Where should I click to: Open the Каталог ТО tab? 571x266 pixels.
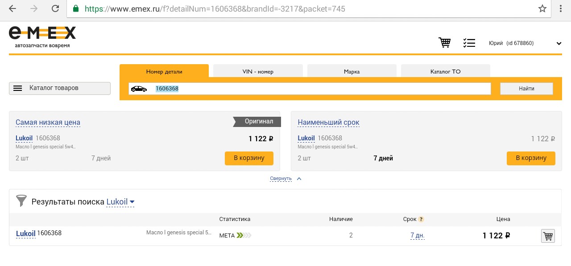click(x=446, y=71)
